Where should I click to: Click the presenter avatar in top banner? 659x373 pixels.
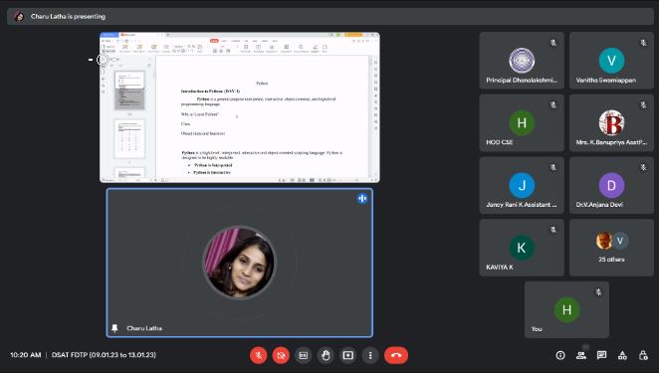[x=19, y=16]
